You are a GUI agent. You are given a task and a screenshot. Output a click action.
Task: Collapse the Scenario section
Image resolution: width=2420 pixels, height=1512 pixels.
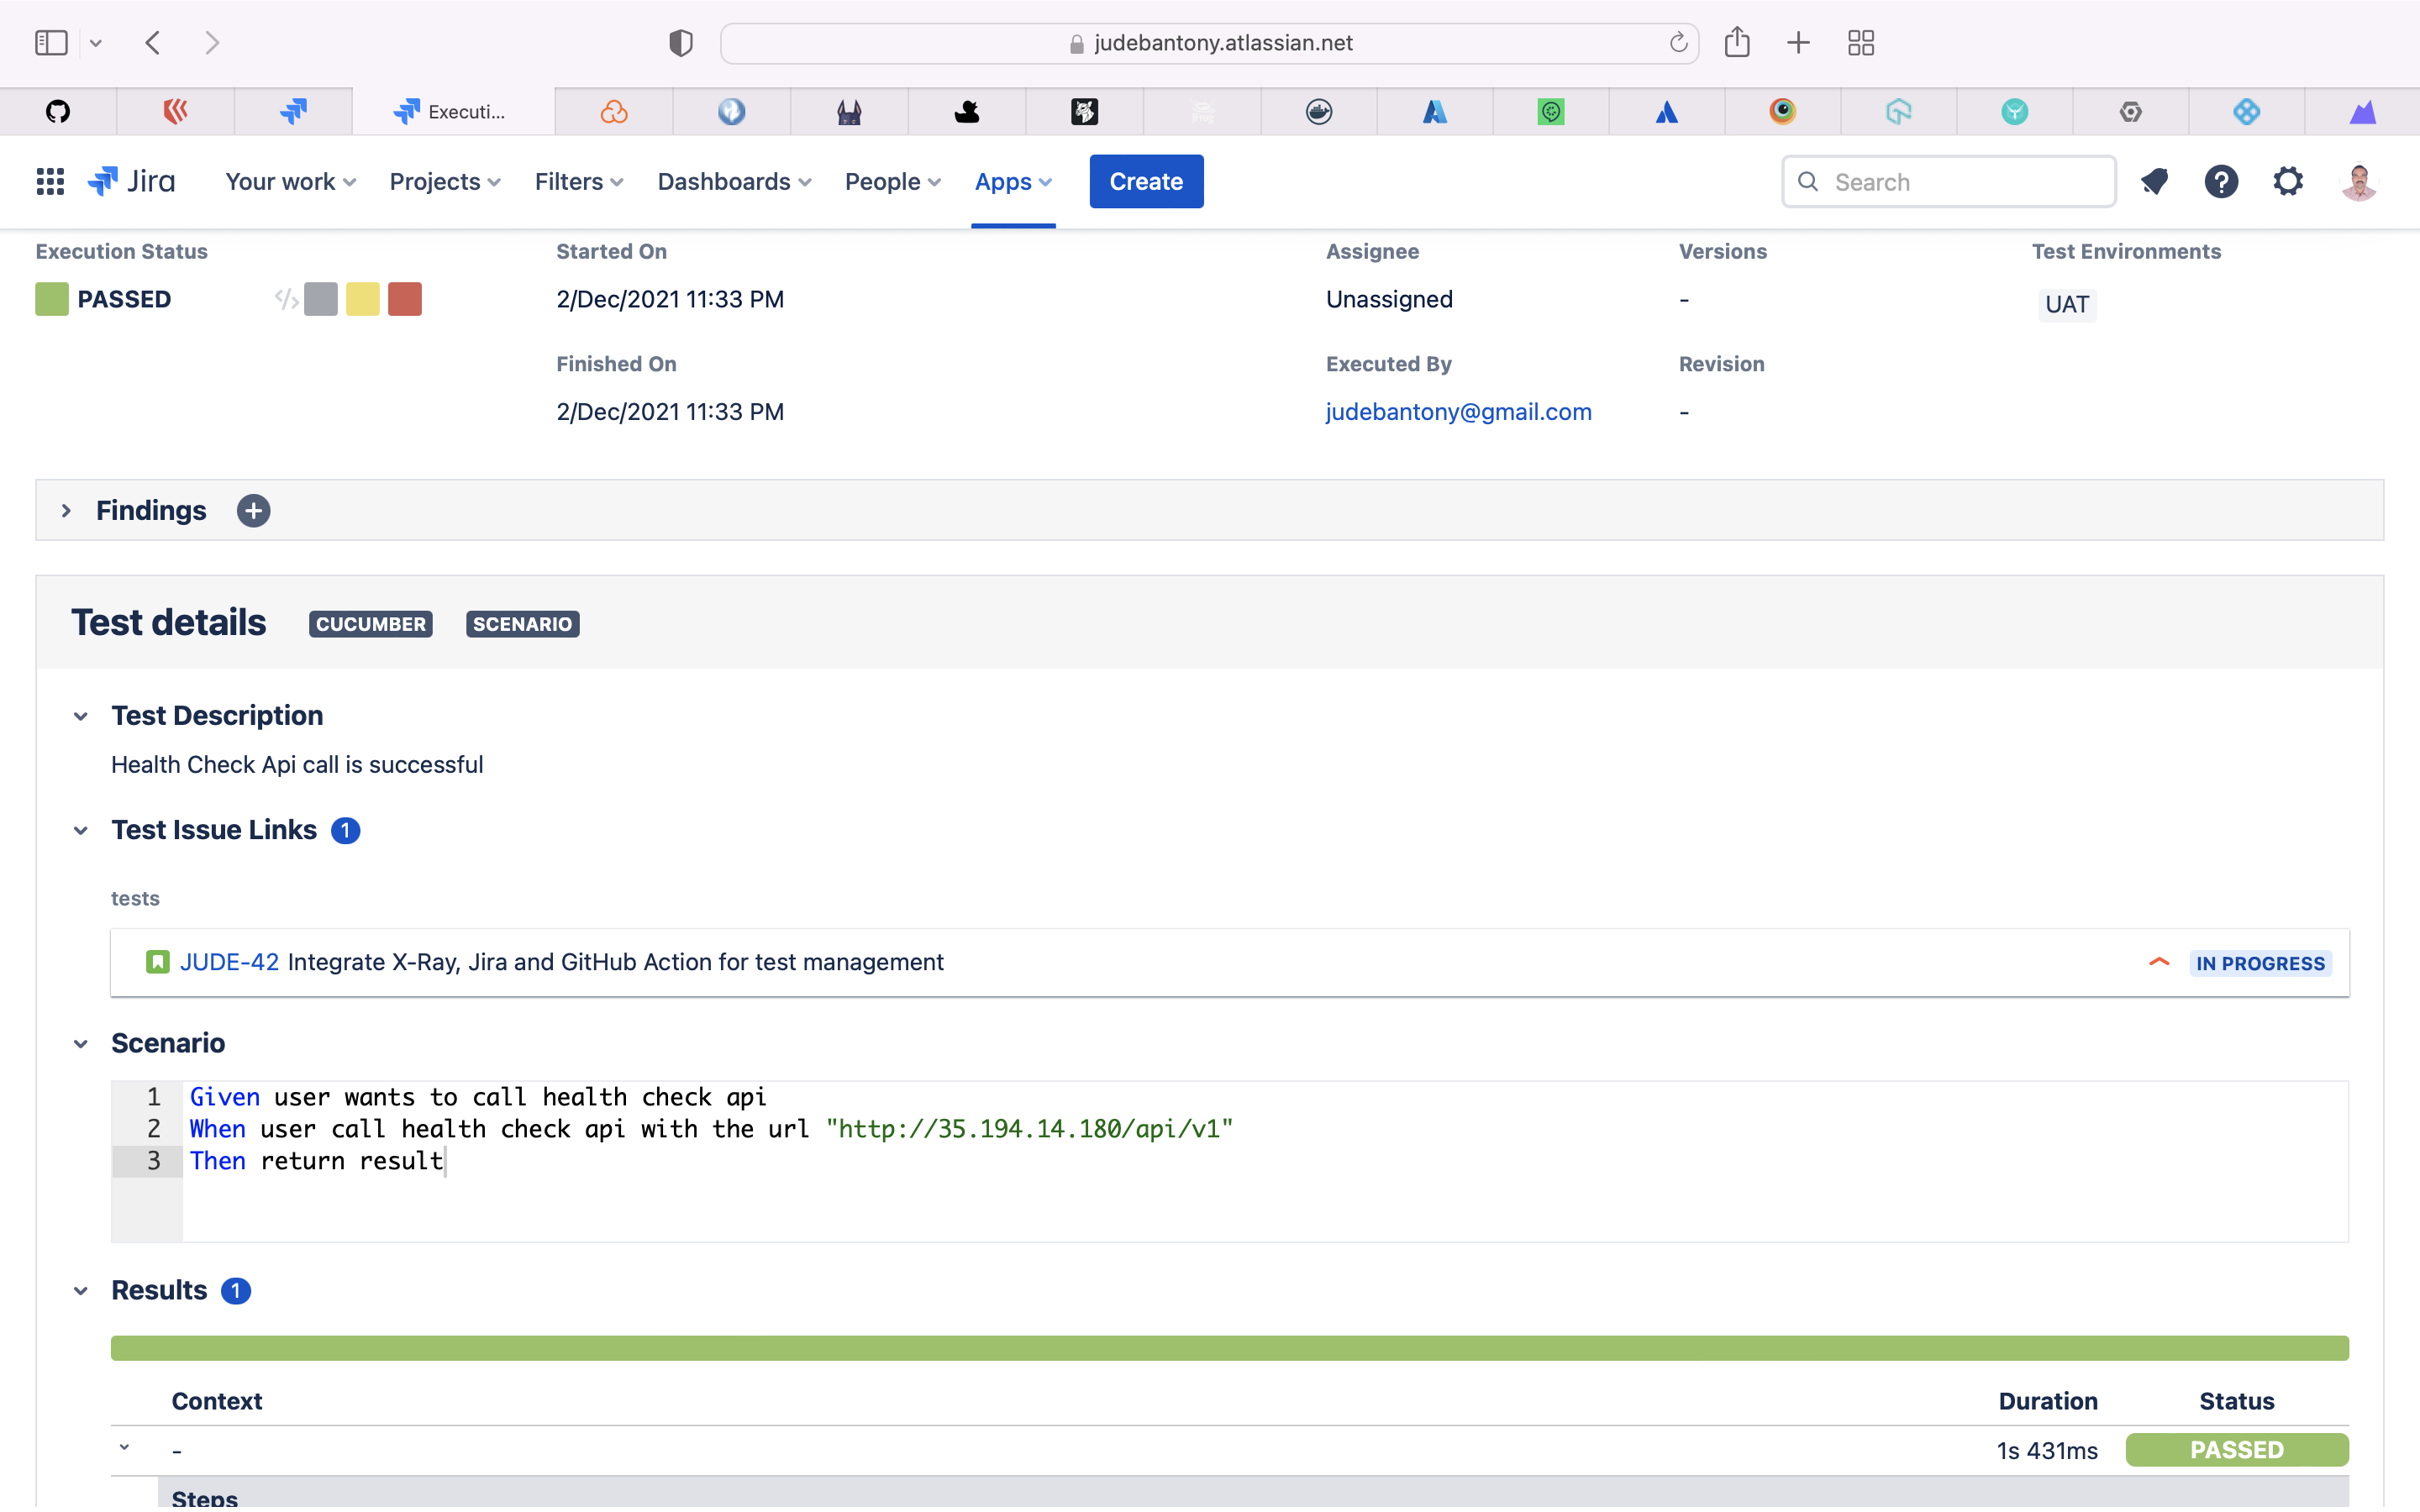tap(81, 1043)
